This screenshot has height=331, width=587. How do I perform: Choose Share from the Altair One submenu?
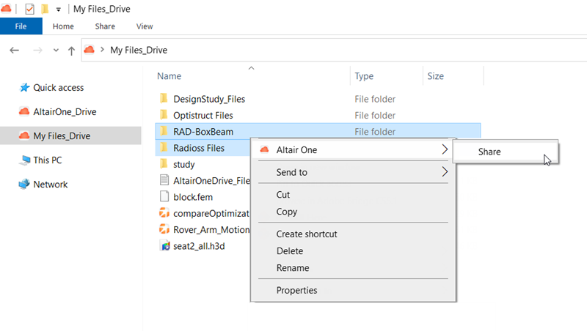(489, 152)
